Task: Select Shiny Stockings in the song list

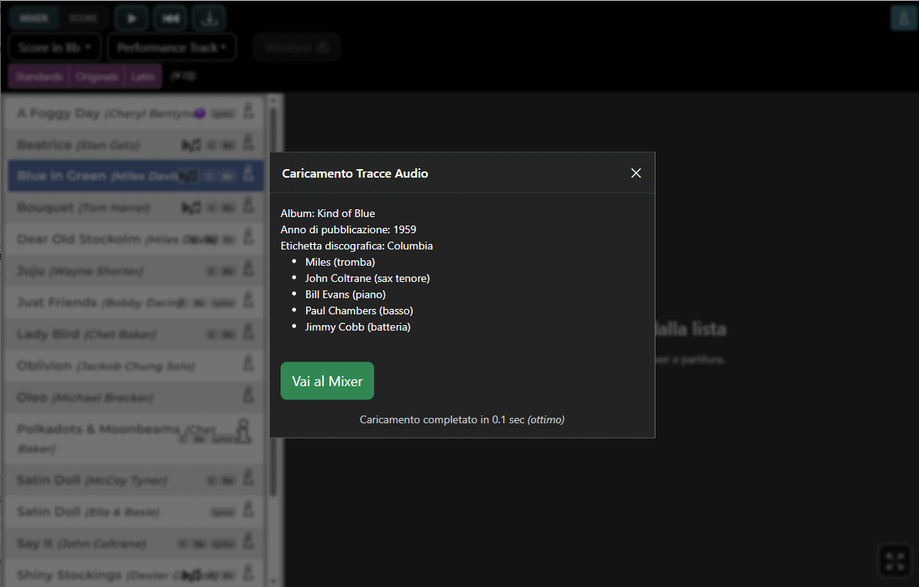Action: pyautogui.click(x=134, y=574)
